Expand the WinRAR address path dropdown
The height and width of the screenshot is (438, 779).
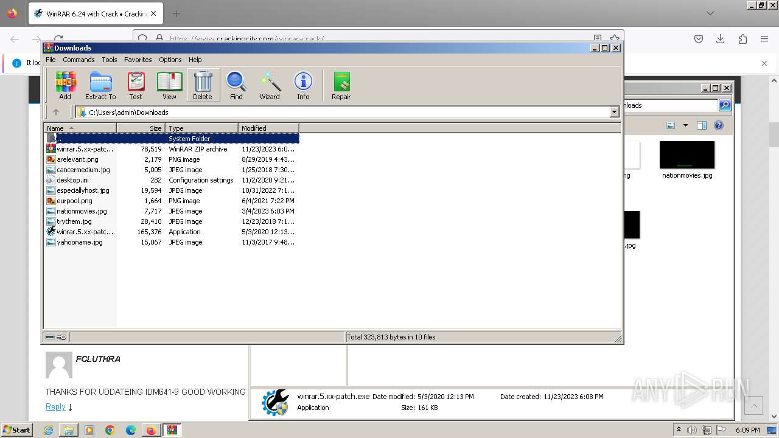point(614,112)
